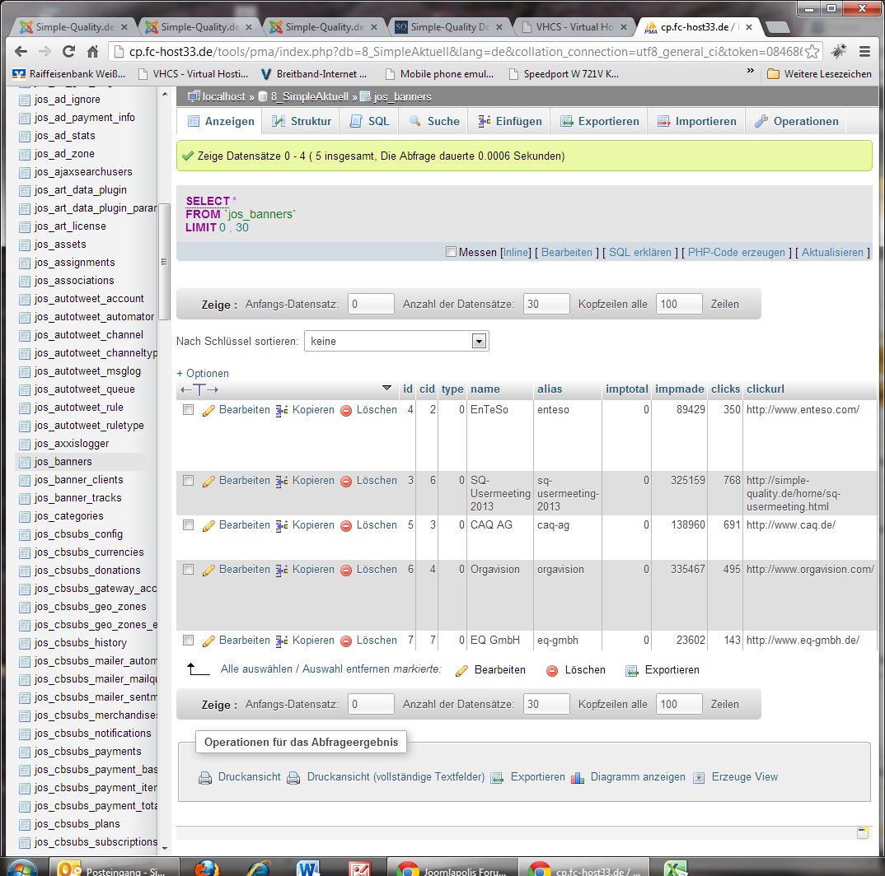Open the Importieren tab

click(x=697, y=121)
